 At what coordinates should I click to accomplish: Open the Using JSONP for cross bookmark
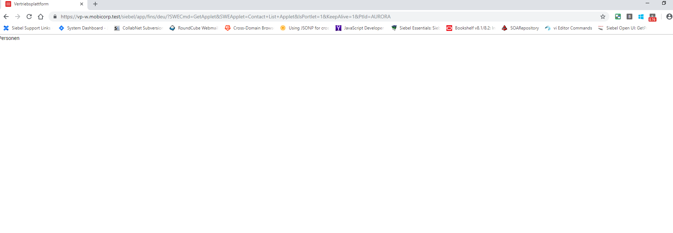(x=305, y=28)
